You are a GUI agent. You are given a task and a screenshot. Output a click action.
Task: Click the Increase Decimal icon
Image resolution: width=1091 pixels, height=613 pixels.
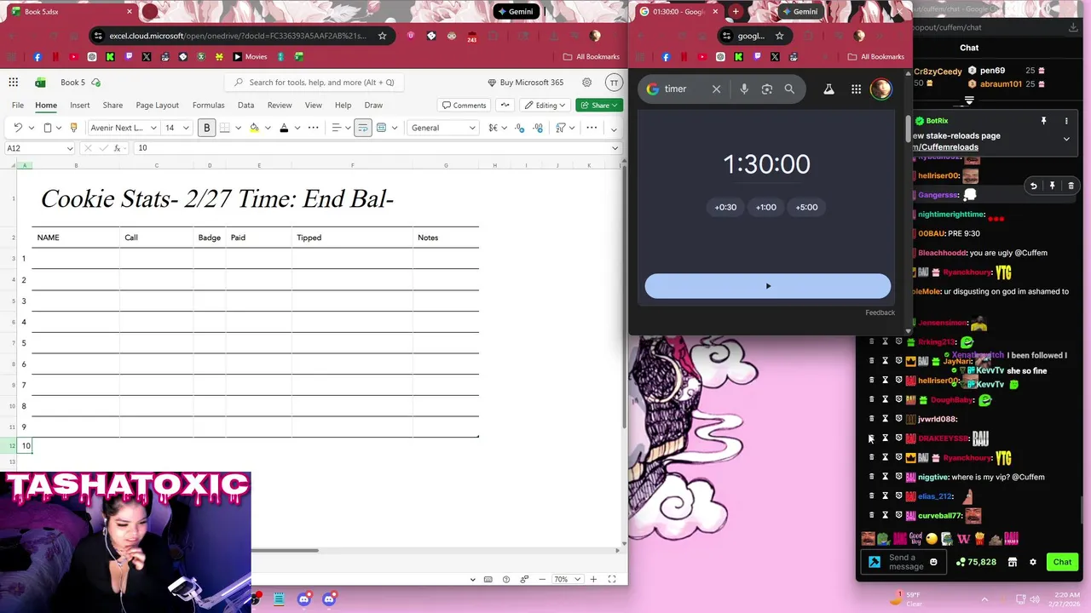pos(538,128)
